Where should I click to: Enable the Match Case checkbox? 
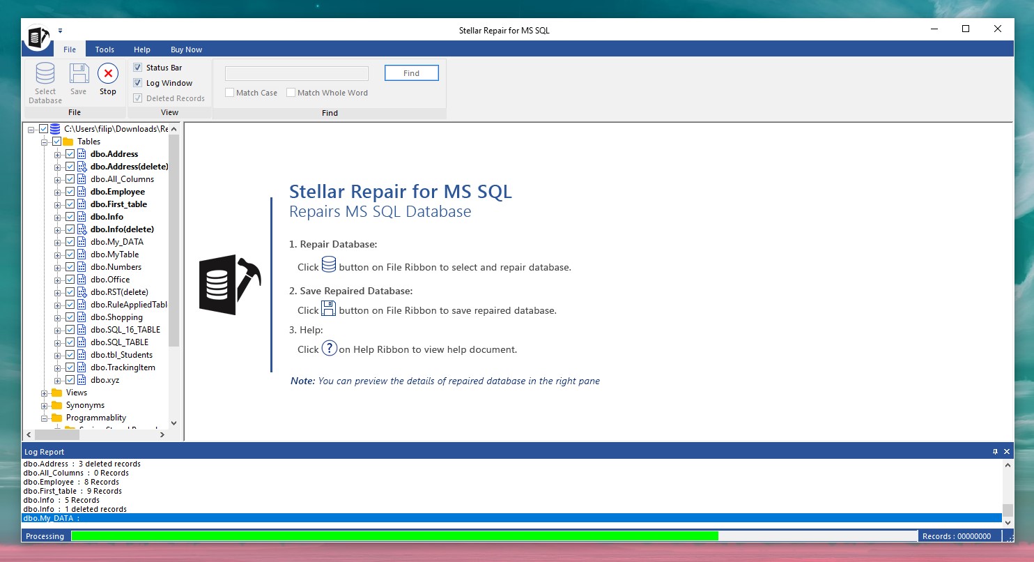229,93
